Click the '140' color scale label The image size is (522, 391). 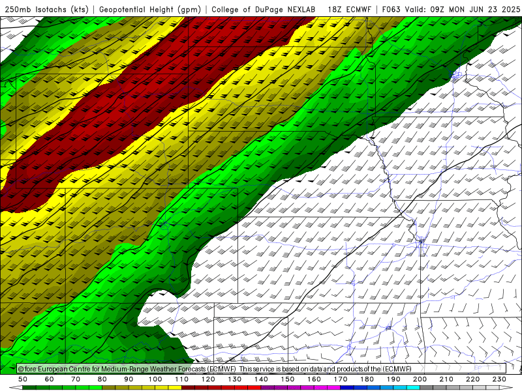(261, 379)
